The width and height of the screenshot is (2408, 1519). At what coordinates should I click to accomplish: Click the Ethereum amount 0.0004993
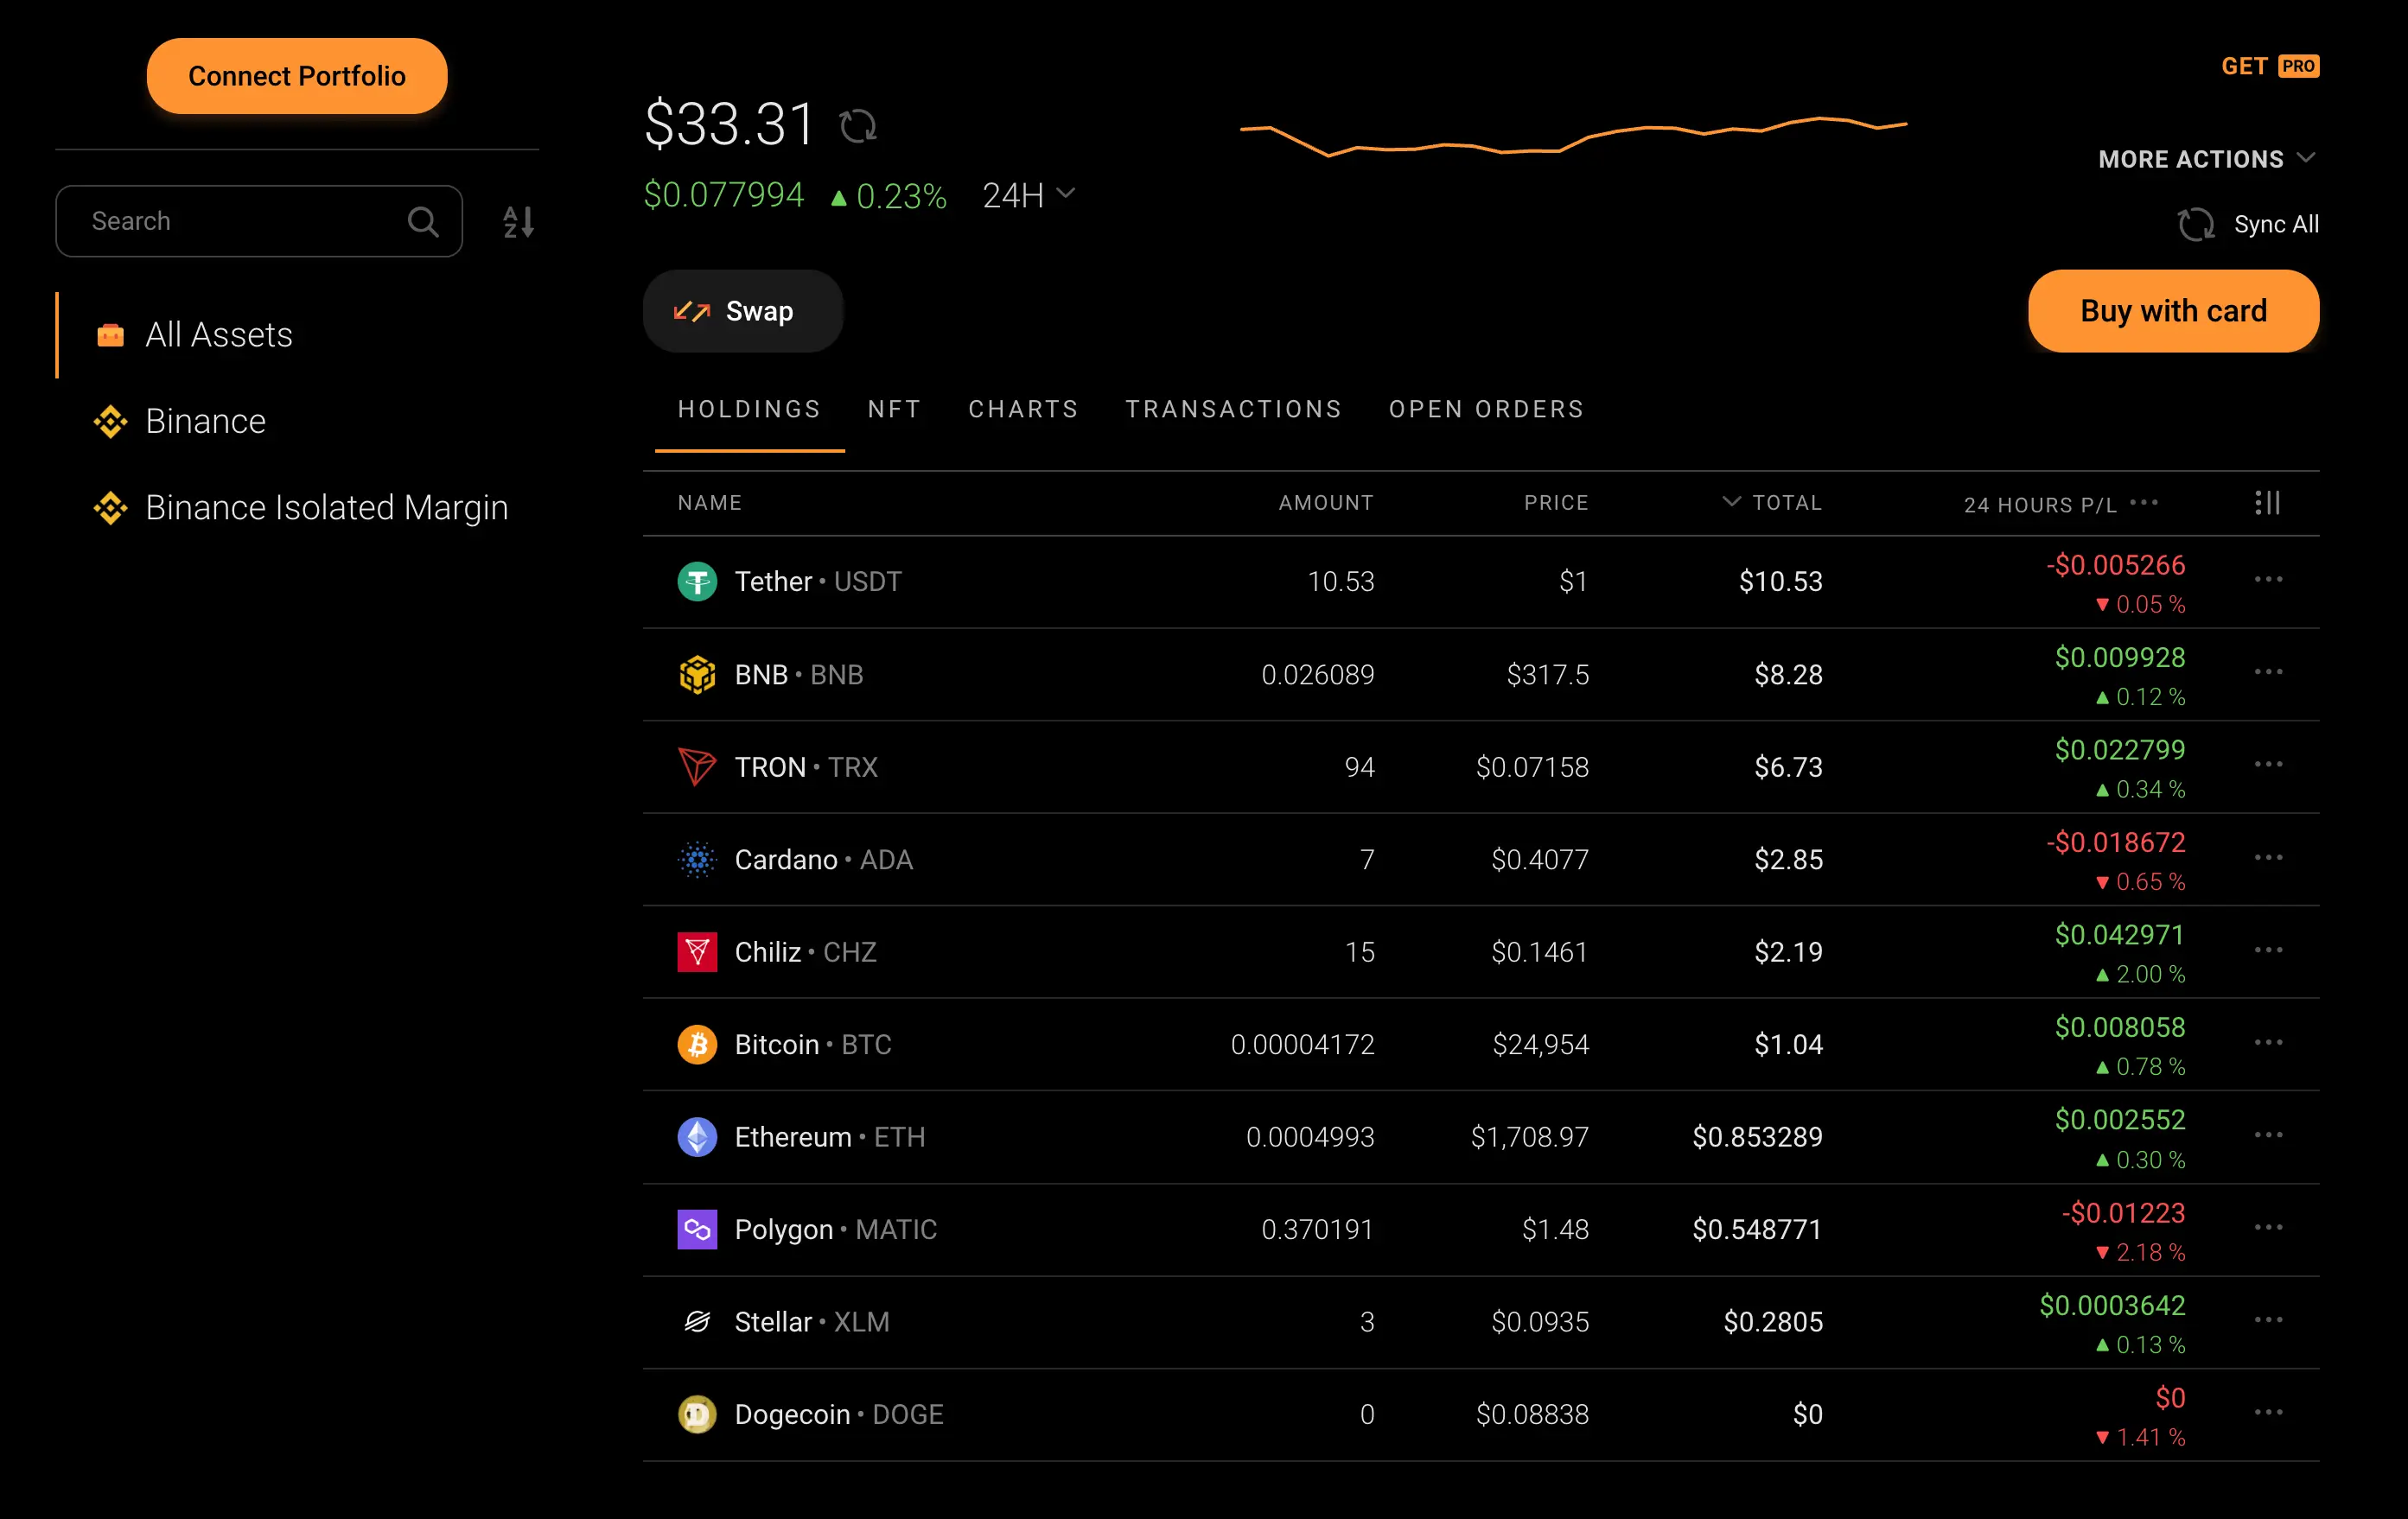click(1310, 1137)
